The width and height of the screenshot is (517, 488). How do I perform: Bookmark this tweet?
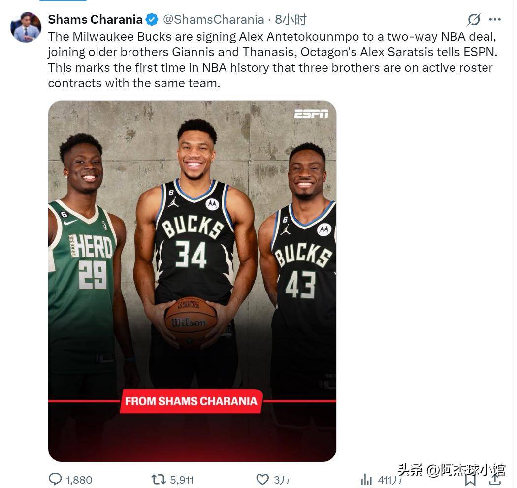pos(470,479)
